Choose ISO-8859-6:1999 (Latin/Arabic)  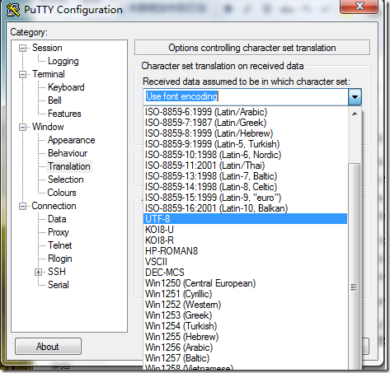click(245, 112)
